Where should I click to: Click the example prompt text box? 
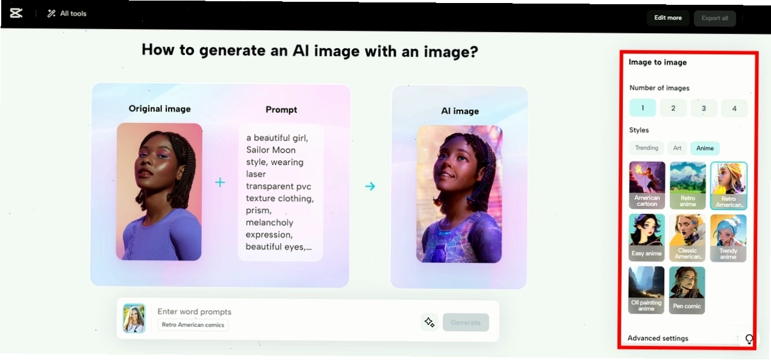[281, 192]
